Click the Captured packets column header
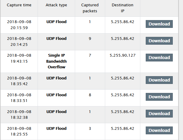Screen dimensions: 183x140 tap(90, 8)
